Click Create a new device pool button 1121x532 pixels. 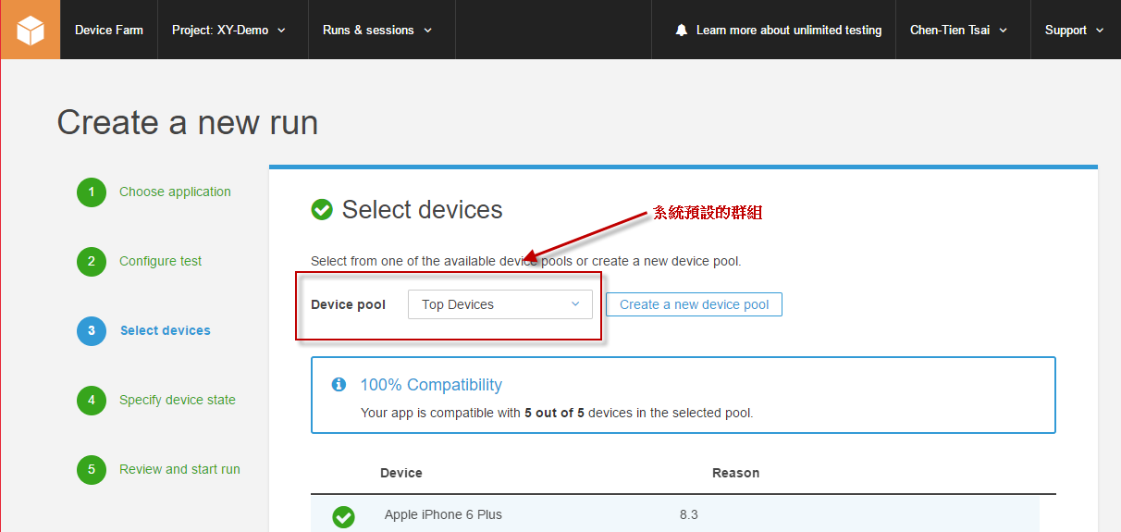[694, 304]
